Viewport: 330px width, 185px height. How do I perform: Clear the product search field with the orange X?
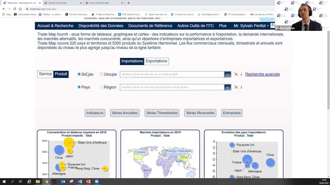pos(236,74)
